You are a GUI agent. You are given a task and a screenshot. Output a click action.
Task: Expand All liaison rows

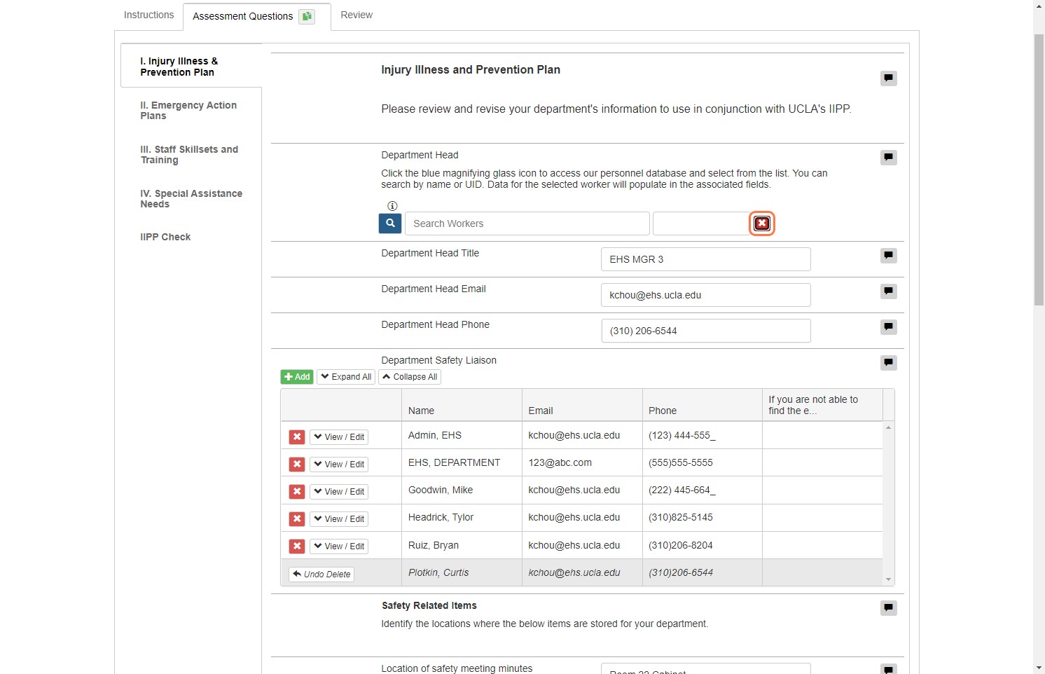tap(346, 377)
